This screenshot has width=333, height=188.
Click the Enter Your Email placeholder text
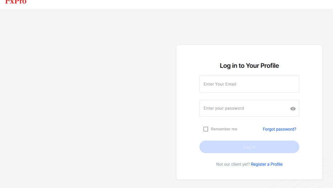(220, 84)
